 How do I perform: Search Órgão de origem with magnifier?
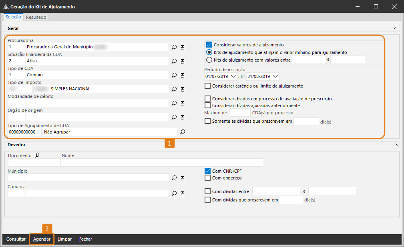pos(174,117)
